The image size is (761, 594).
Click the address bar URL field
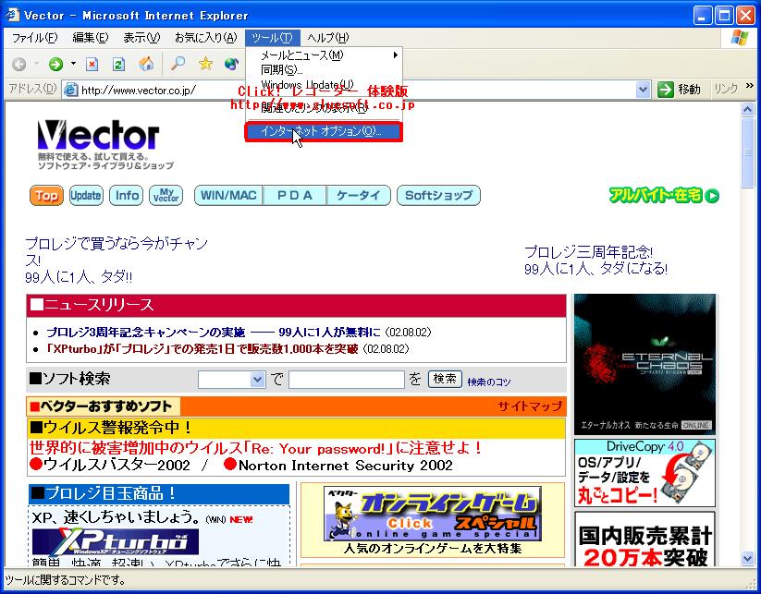coord(358,90)
